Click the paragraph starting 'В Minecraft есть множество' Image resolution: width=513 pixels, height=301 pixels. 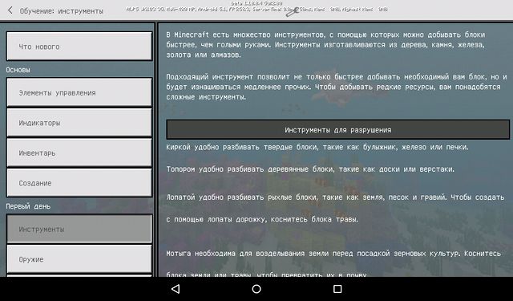click(x=325, y=45)
